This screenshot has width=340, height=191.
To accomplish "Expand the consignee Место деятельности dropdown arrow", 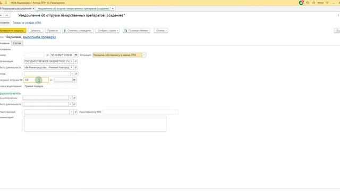I will pyautogui.click(x=70, y=105).
